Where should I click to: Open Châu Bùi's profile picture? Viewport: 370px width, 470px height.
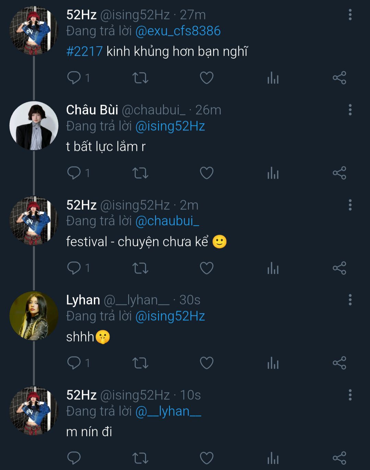[34, 126]
